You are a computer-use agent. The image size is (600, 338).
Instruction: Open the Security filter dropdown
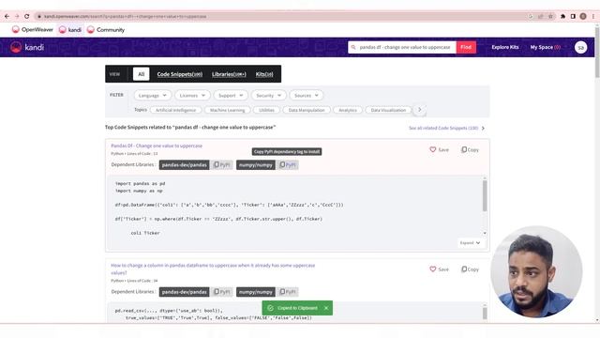[x=269, y=96]
